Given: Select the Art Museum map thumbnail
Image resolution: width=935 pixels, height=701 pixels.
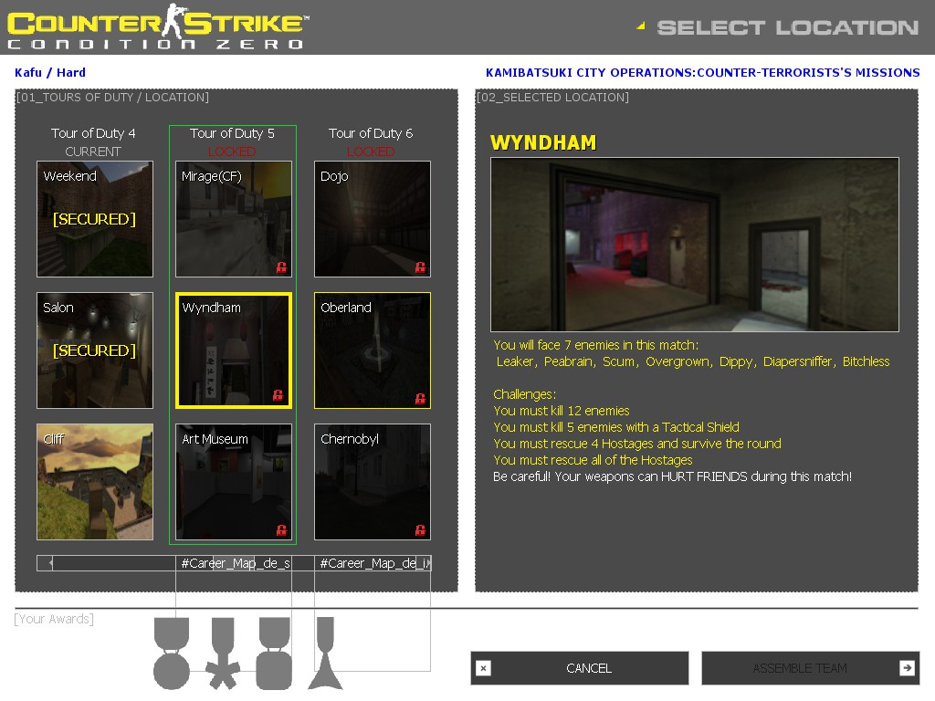Looking at the screenshot, I should tap(234, 482).
